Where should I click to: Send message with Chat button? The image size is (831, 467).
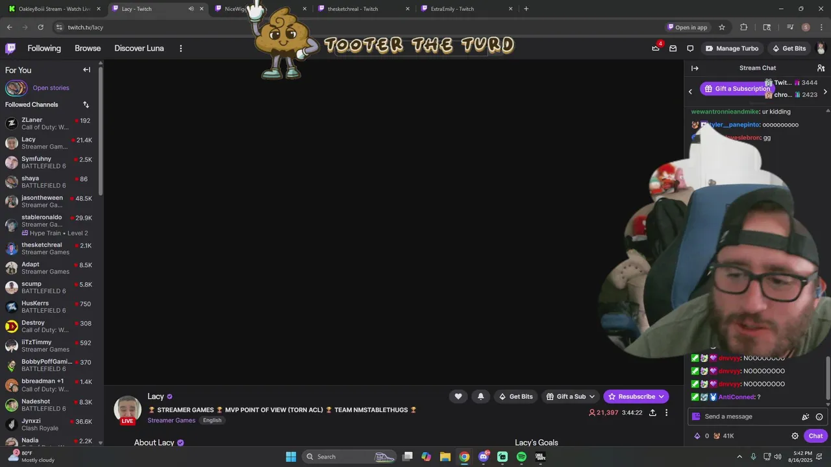click(815, 436)
